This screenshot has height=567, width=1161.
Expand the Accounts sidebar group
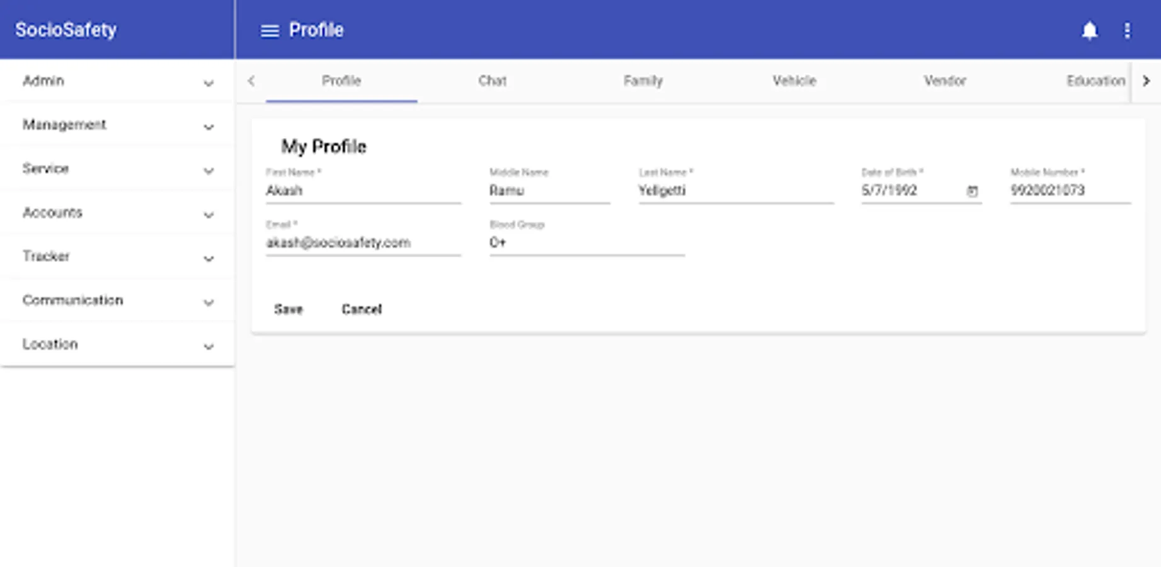click(x=117, y=213)
